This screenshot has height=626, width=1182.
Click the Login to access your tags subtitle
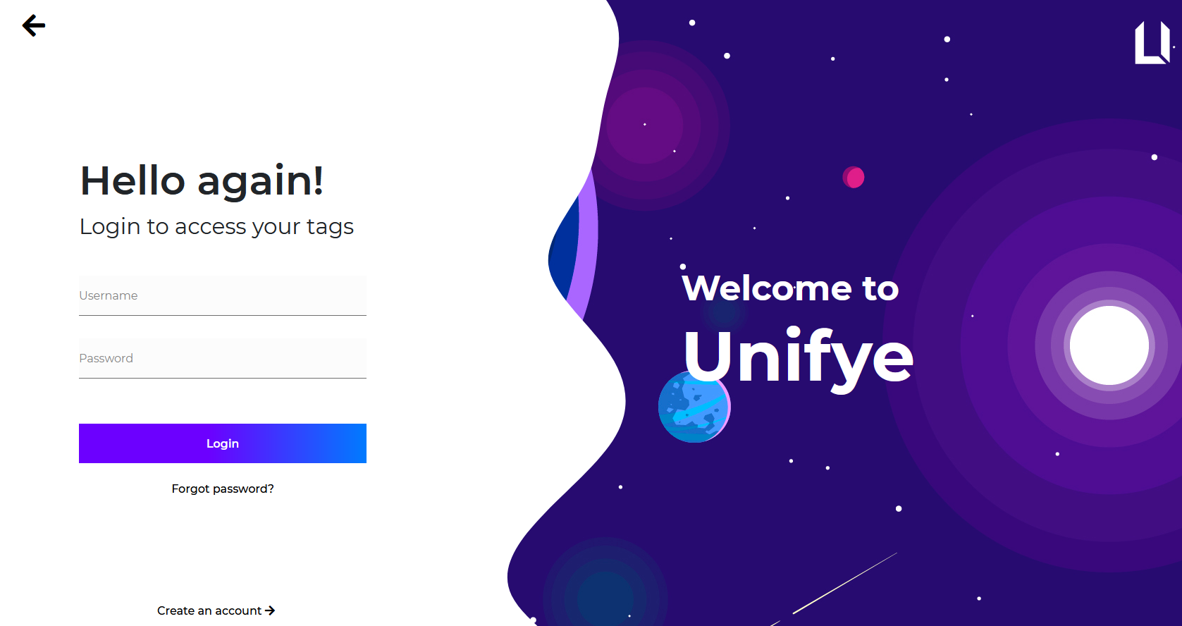pyautogui.click(x=216, y=227)
